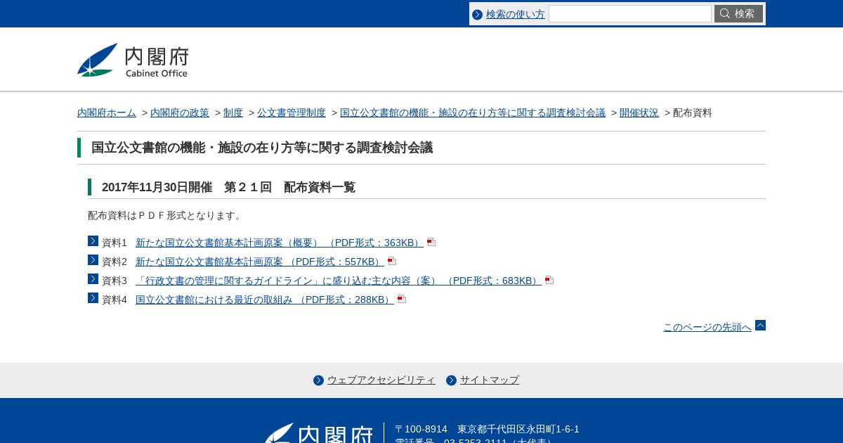Click PDF icon after 資料4 link
843x443 pixels.
click(x=402, y=299)
